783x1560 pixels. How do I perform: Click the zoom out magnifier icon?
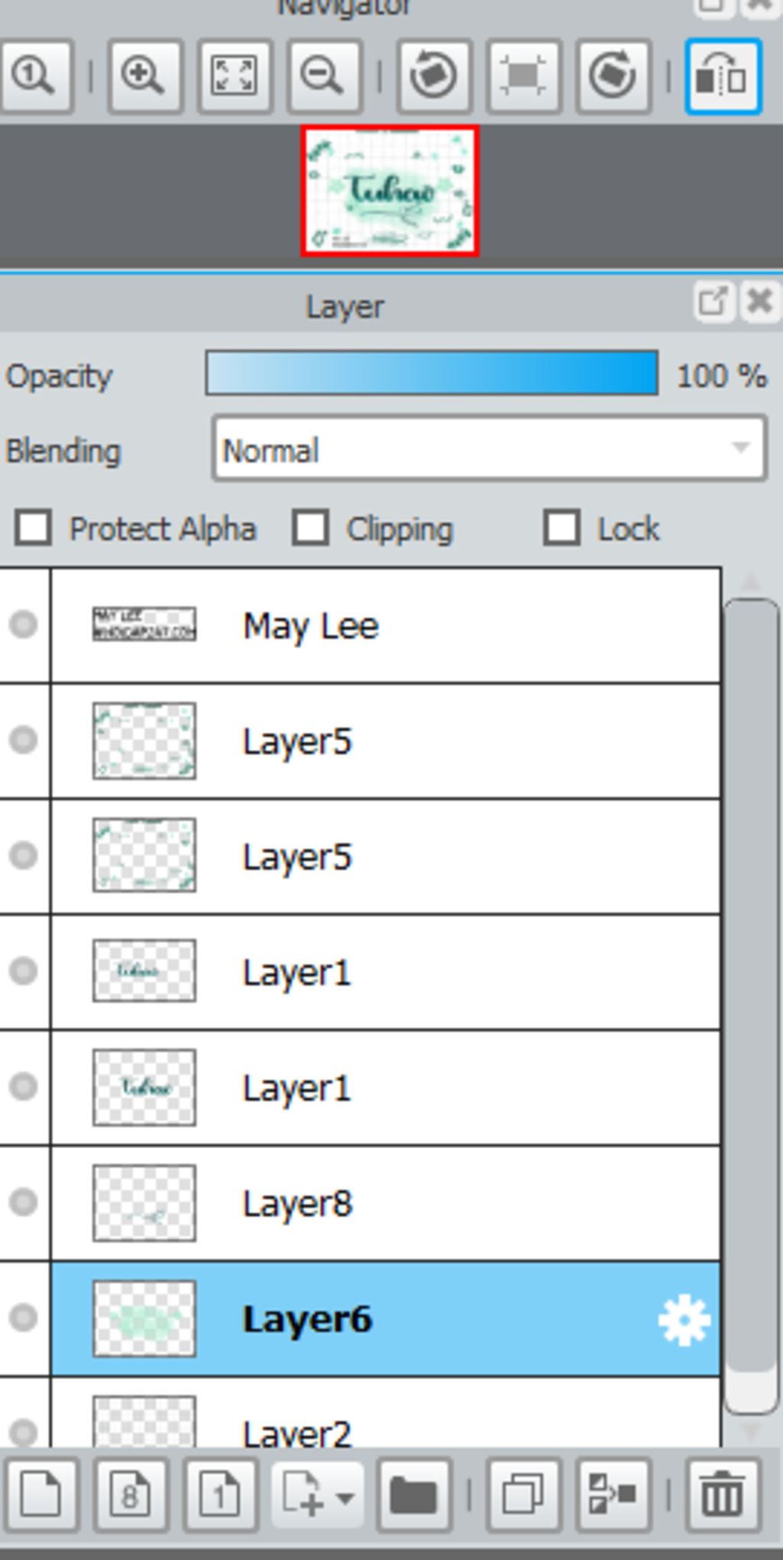click(x=322, y=76)
